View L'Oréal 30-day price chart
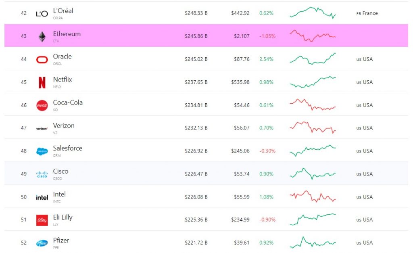Image resolution: width=413 pixels, height=253 pixels. 313,13
